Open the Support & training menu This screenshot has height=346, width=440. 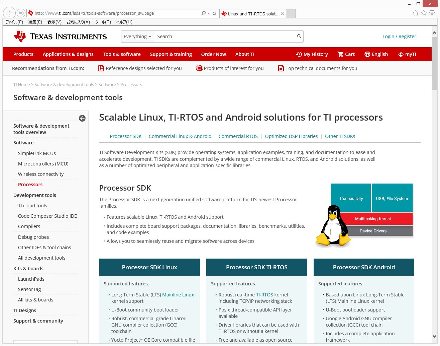(171, 54)
